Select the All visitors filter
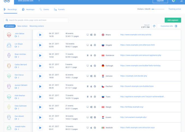Screen dimensions: 185x132 (10, 26)
